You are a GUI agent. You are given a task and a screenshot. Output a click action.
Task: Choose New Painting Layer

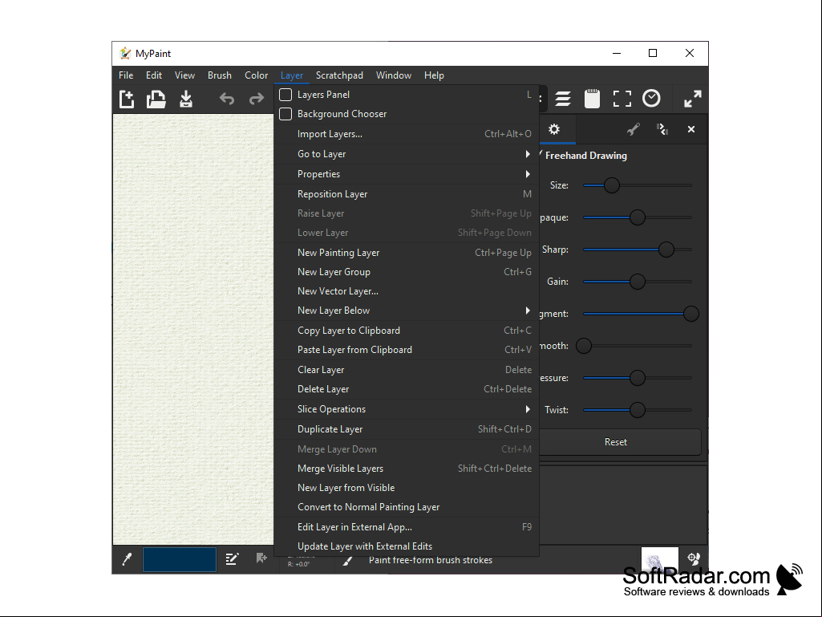point(407,253)
